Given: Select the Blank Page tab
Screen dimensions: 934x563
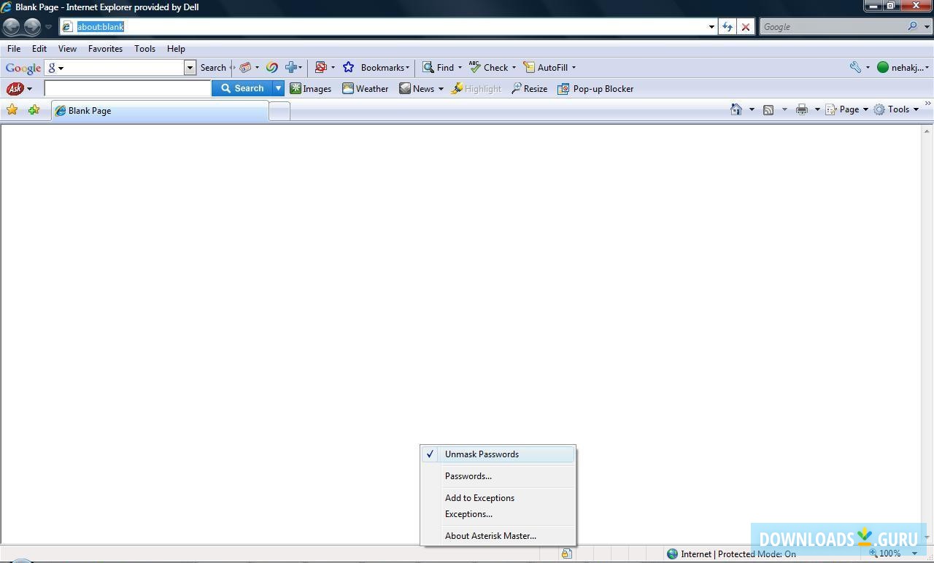Looking at the screenshot, I should tap(159, 111).
